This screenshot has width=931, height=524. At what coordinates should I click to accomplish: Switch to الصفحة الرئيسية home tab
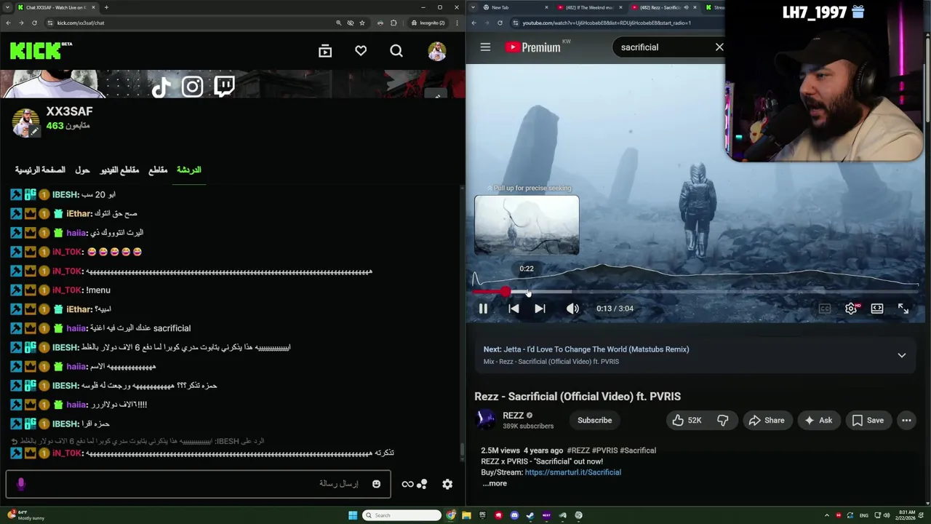click(x=40, y=170)
